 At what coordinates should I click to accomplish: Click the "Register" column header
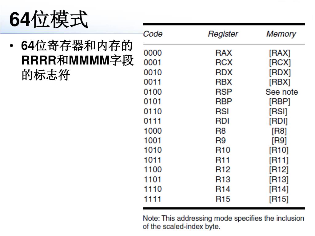pyautogui.click(x=223, y=34)
